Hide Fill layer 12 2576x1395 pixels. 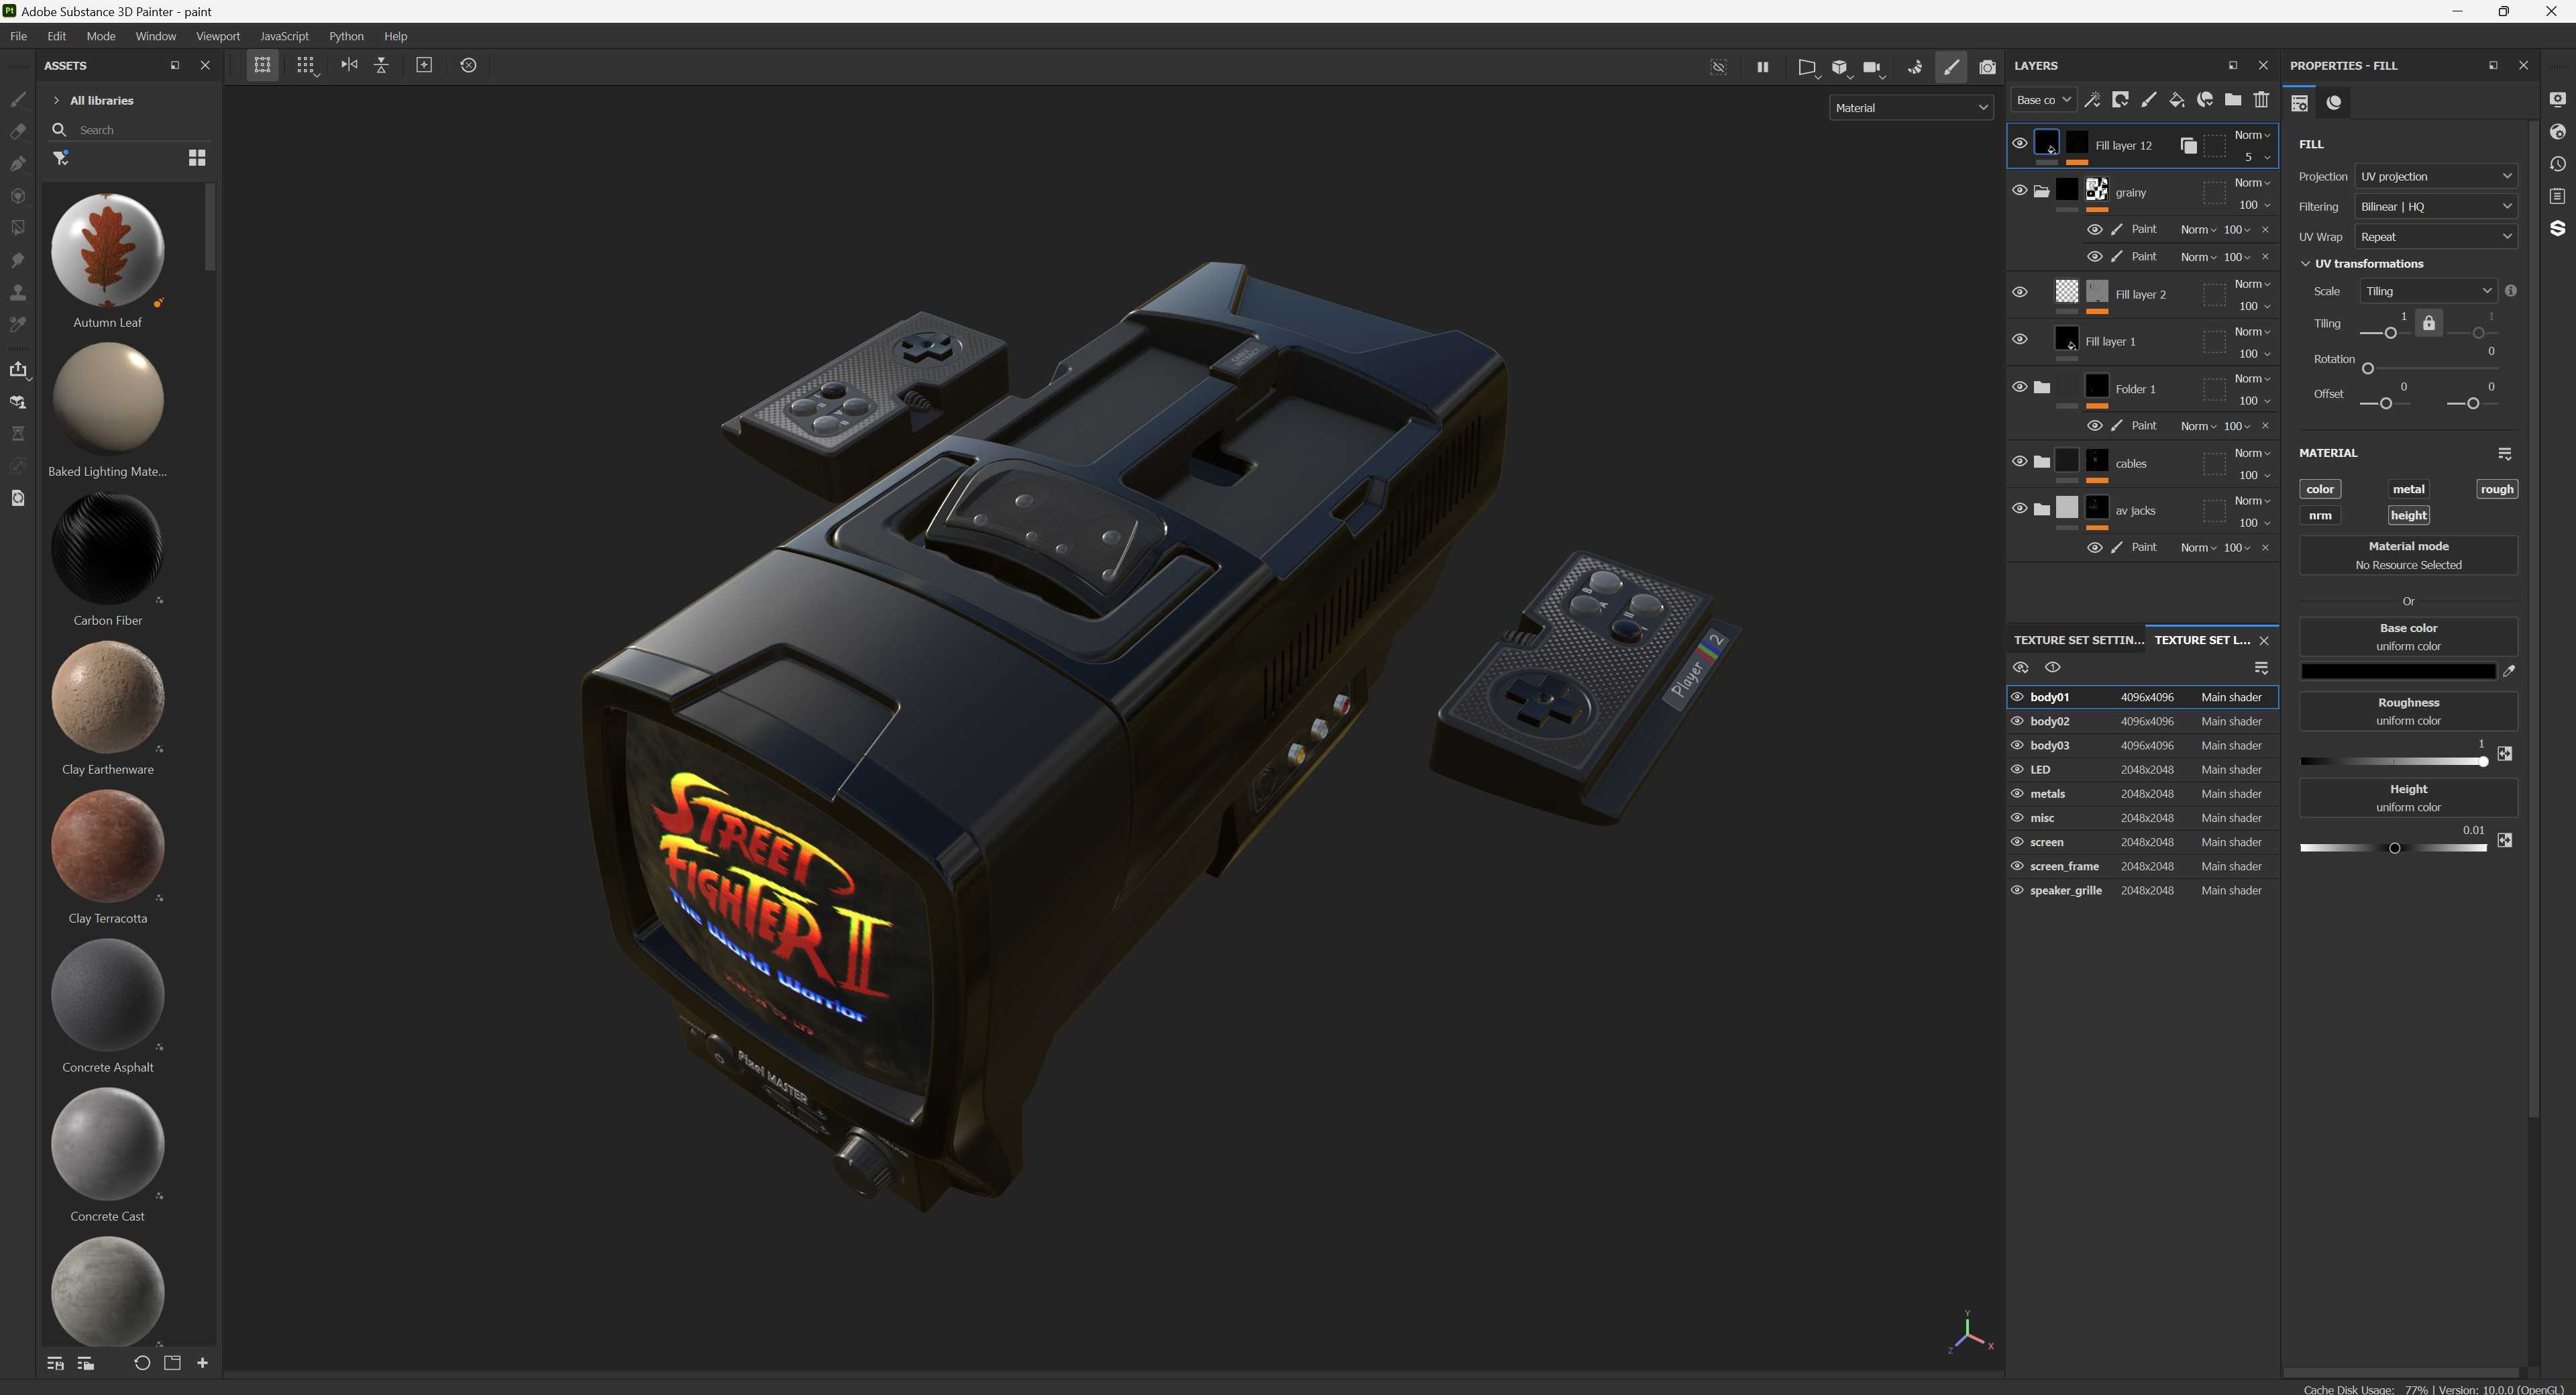(2020, 143)
